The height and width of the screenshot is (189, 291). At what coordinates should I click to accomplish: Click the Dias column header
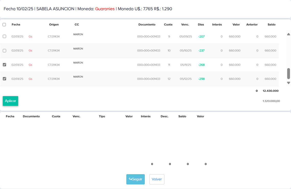tap(201, 24)
